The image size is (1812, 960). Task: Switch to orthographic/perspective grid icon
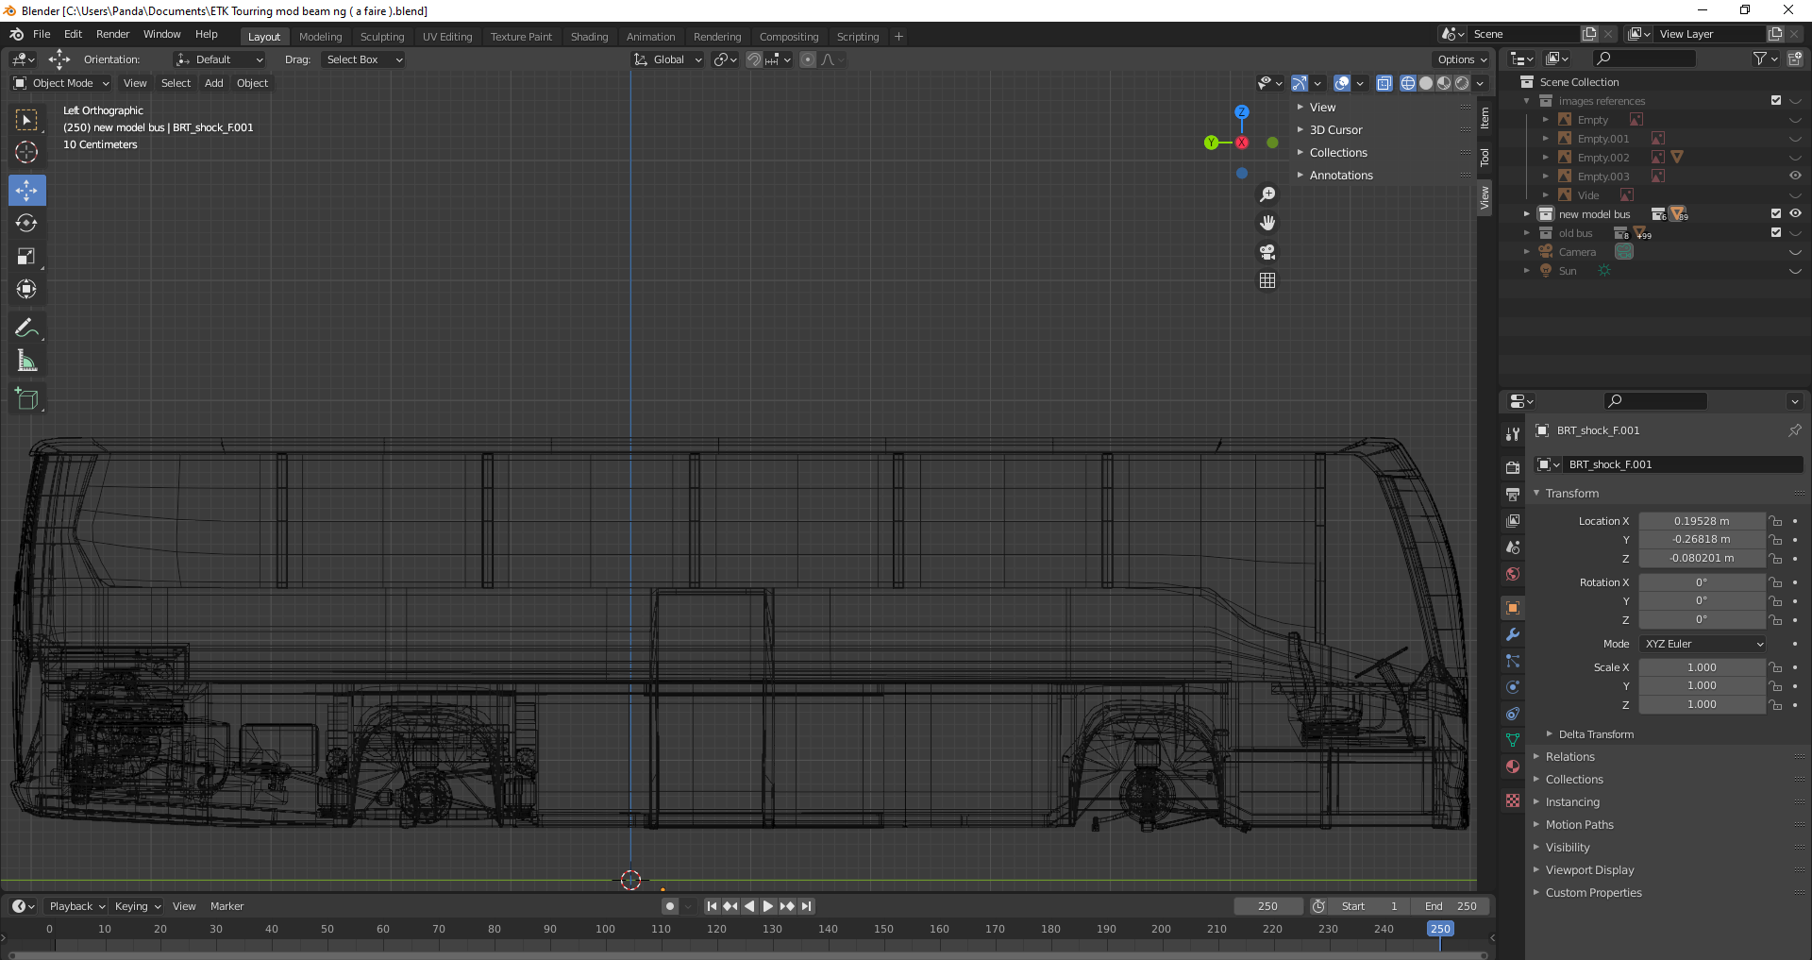click(x=1267, y=280)
